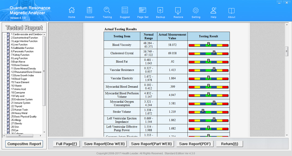Select 2.Gastrointestinal Function report

coord(24,38)
